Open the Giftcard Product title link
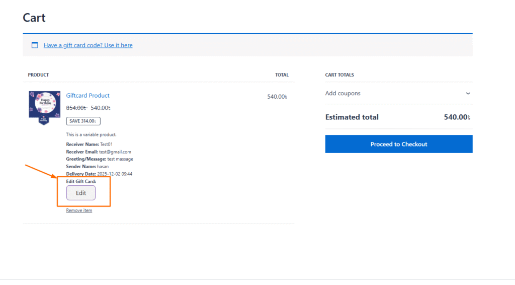The image size is (515, 285). pos(88,96)
